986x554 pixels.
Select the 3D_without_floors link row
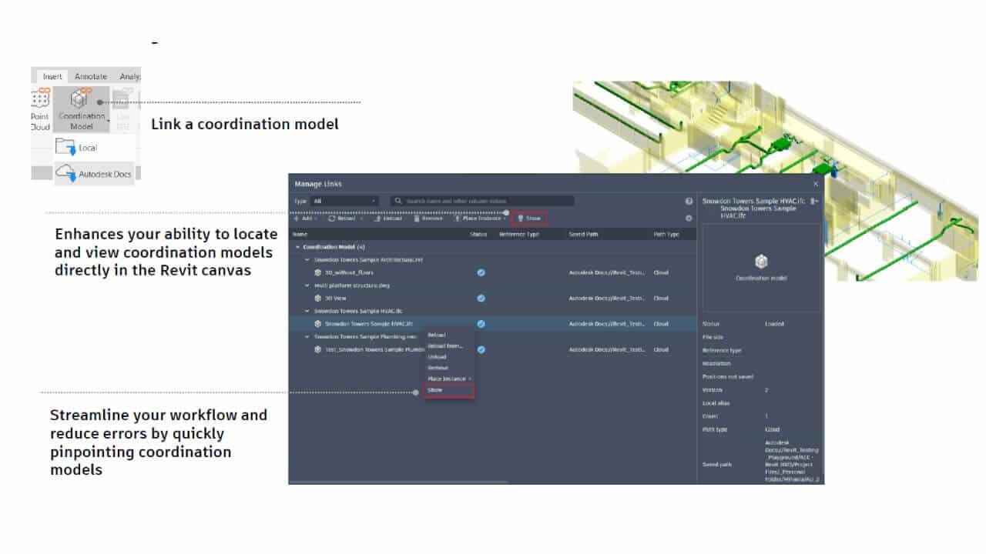point(493,272)
